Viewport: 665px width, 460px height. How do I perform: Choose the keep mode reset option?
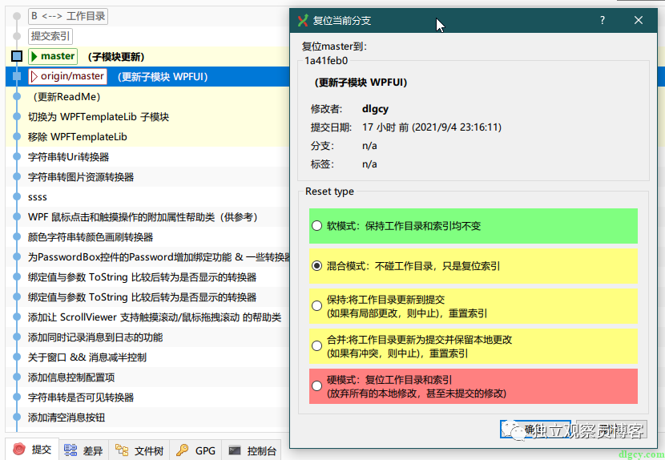coord(316,306)
